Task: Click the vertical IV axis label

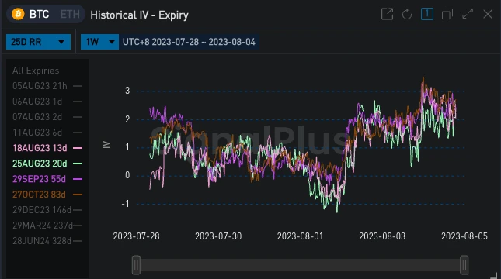Action: 106,145
